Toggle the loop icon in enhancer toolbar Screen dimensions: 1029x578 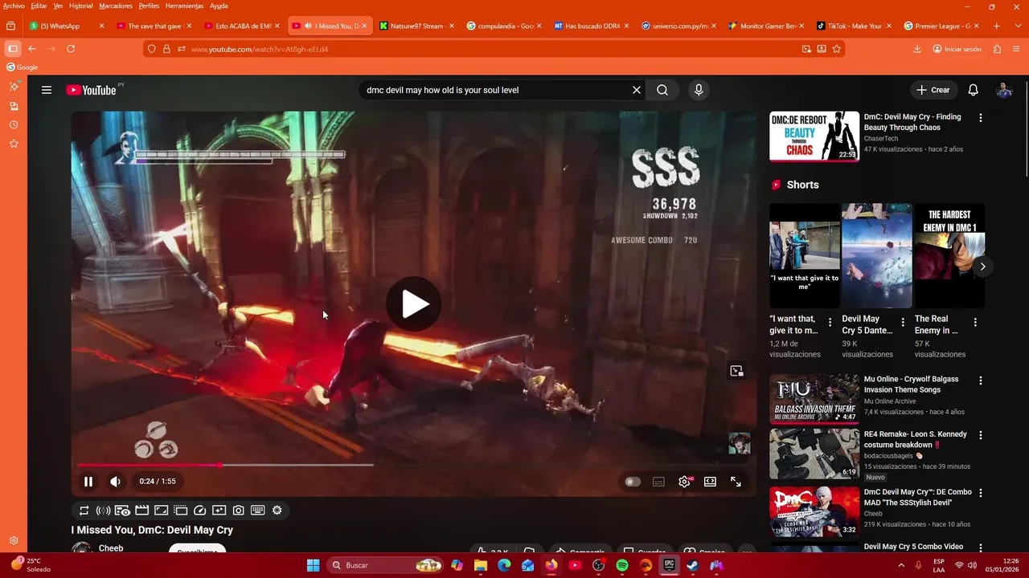[x=84, y=511]
